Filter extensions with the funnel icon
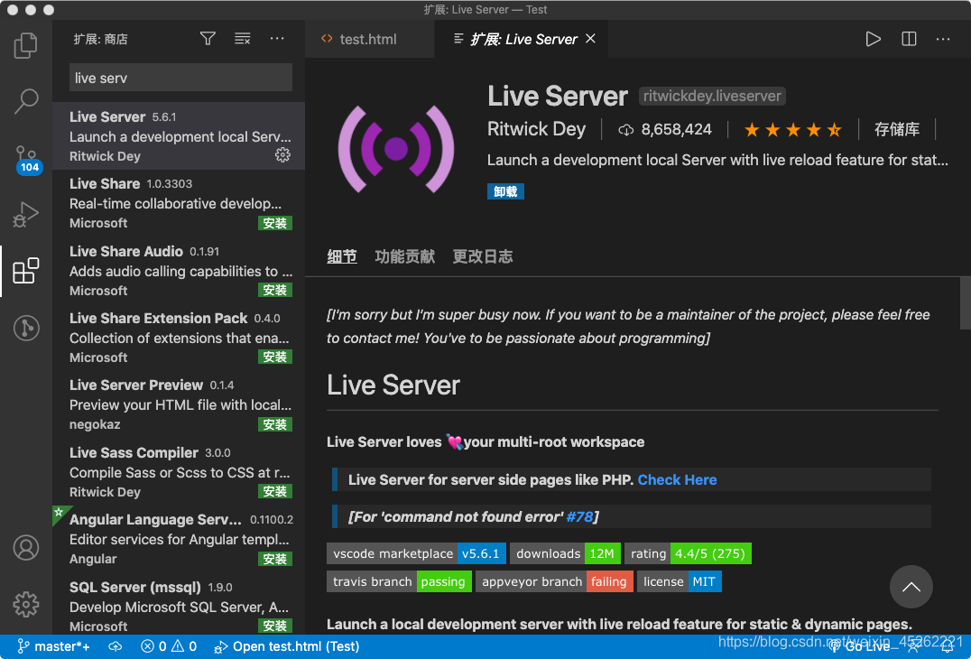Image resolution: width=971 pixels, height=659 pixels. [208, 39]
